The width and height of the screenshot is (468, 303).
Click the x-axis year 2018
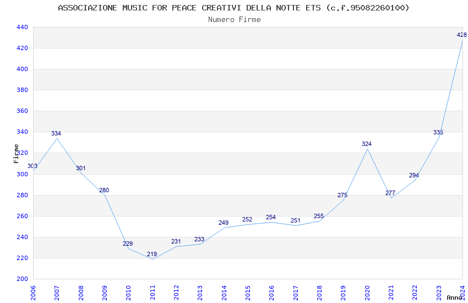320,293
